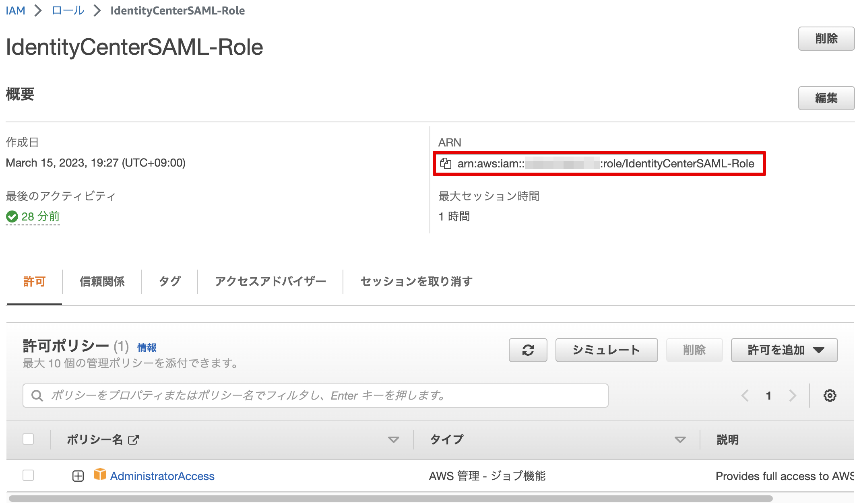The height and width of the screenshot is (503, 859).
Task: Open the ロール breadcrumb link
Action: (x=67, y=10)
